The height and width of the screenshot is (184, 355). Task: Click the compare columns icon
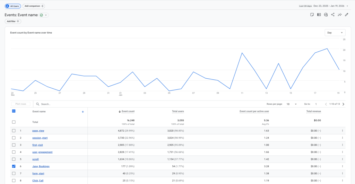coord(319,15)
